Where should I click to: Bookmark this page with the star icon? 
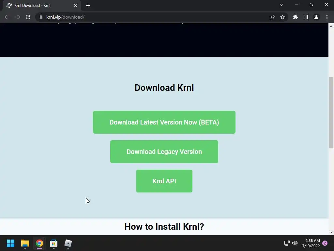click(282, 17)
